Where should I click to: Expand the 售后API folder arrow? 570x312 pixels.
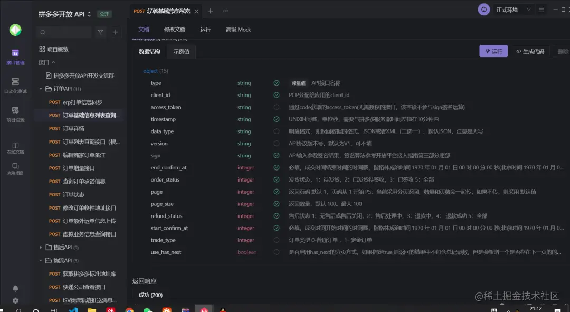(40, 247)
